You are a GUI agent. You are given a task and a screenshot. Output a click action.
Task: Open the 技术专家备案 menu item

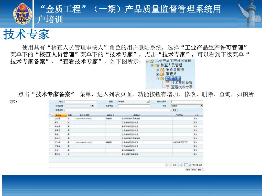182,83
